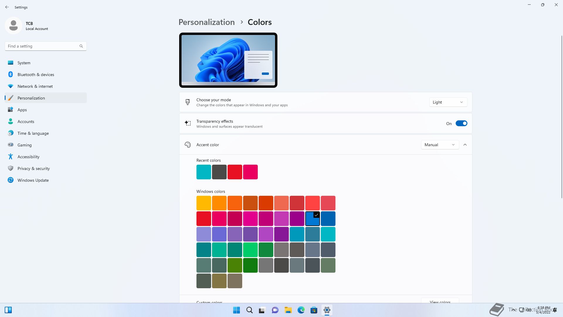563x317 pixels.
Task: Select the bright green Windows color
Action: point(250,250)
